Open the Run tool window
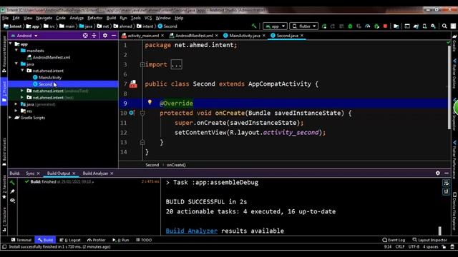Viewport: 458px width, 257px height. click(121, 240)
